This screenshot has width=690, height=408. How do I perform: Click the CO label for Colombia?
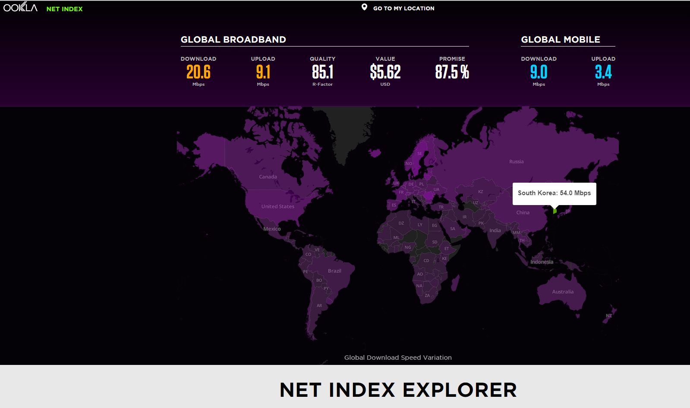[x=308, y=255]
